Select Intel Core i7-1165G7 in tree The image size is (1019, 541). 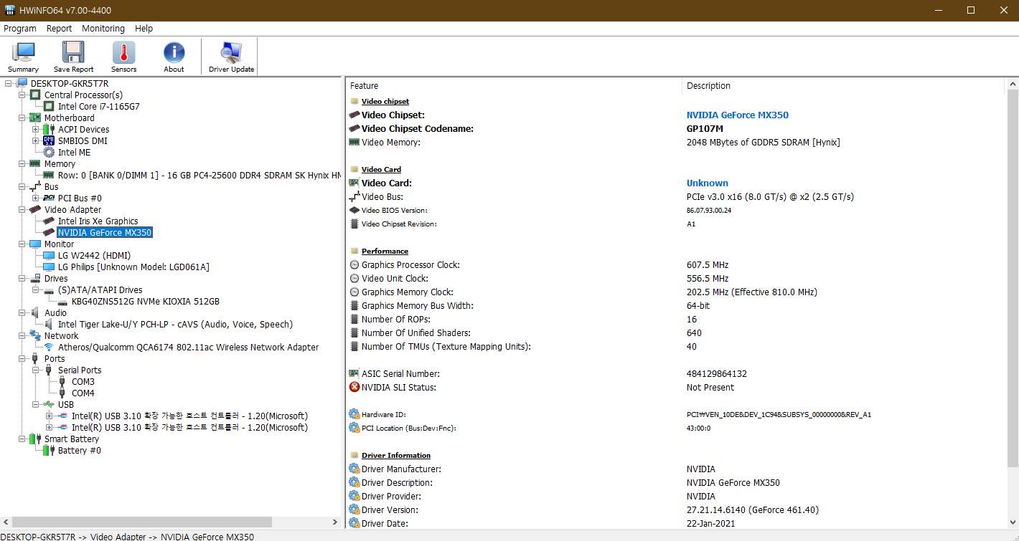99,106
